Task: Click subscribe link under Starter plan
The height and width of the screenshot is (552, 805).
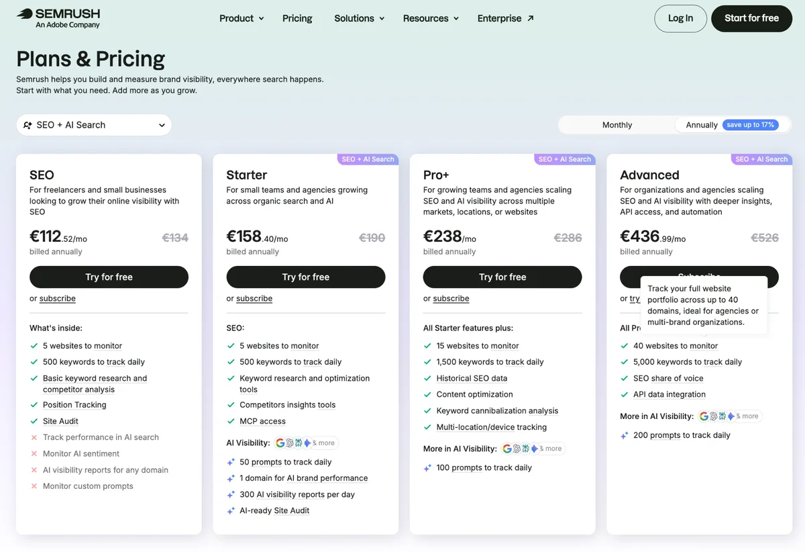Action: [254, 298]
